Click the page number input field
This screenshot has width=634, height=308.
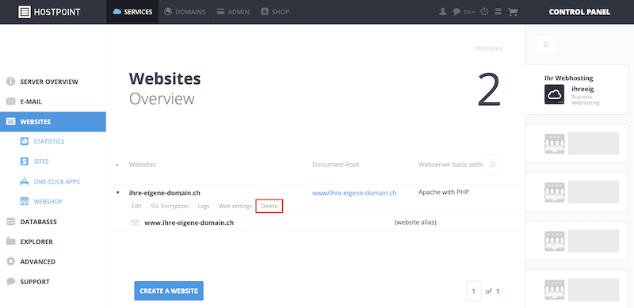(x=473, y=291)
